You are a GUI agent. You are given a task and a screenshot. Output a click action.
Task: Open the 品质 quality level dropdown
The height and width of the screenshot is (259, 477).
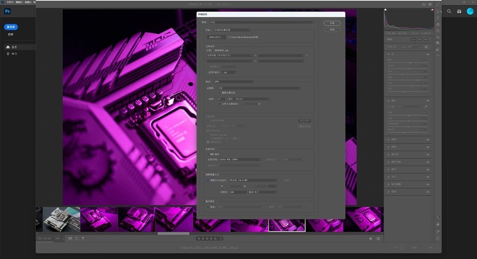click(x=249, y=99)
